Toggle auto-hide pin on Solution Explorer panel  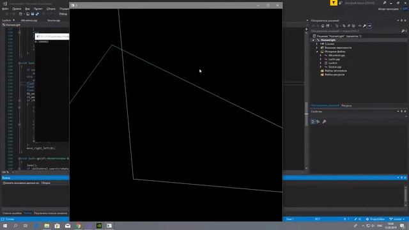[x=402, y=20]
